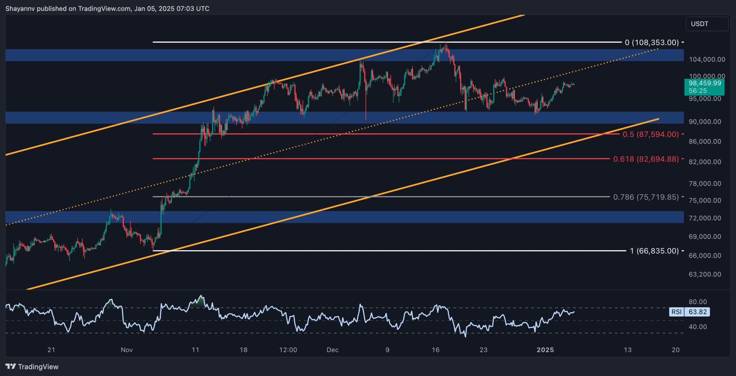This screenshot has height=376, width=736.
Task: Click the 78,000.00 price axis label
Action: (x=705, y=184)
